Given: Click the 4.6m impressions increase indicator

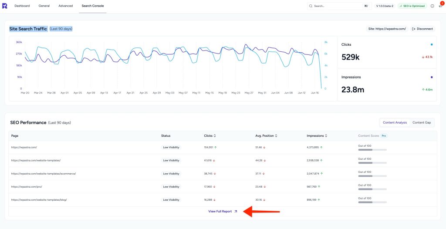Looking at the screenshot, I should 428,90.
